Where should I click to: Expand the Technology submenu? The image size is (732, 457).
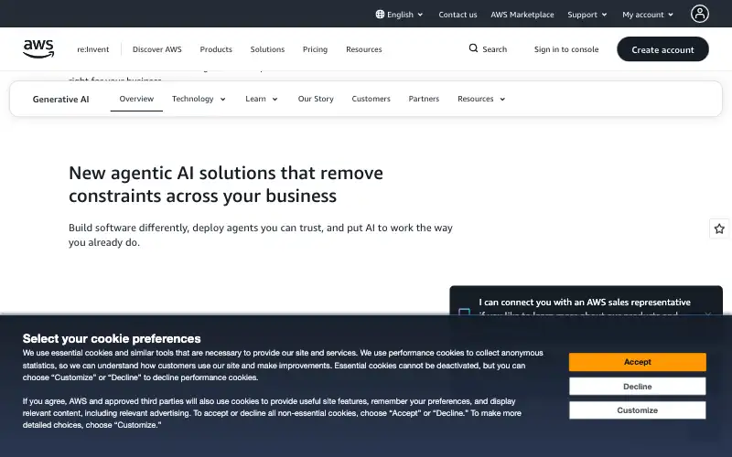click(199, 99)
